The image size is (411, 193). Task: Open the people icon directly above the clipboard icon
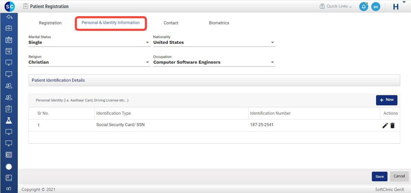pos(9,98)
